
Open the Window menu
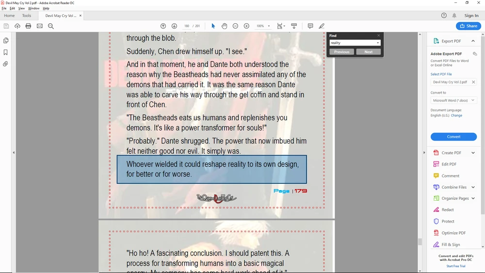pos(34,8)
